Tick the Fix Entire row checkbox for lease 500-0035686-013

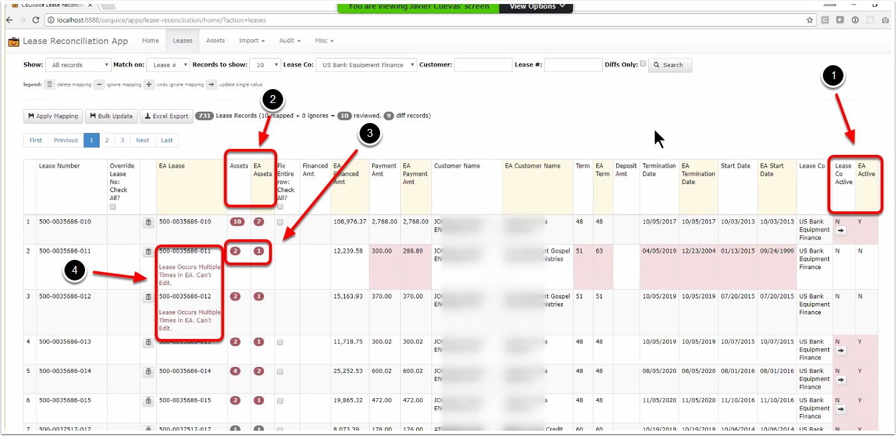(x=280, y=342)
